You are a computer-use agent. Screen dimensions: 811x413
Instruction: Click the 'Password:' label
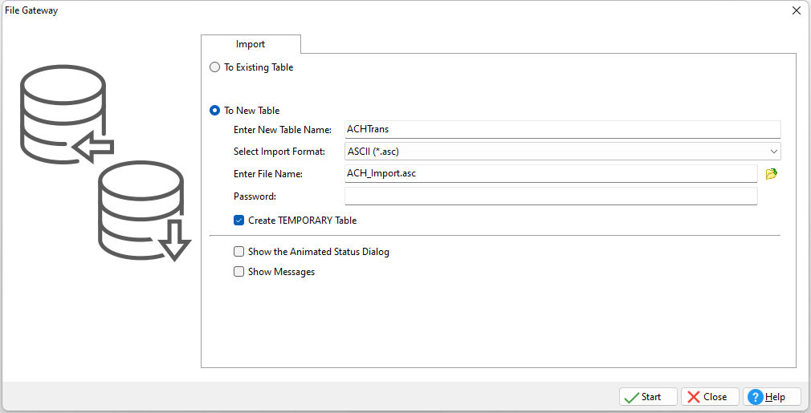(255, 196)
